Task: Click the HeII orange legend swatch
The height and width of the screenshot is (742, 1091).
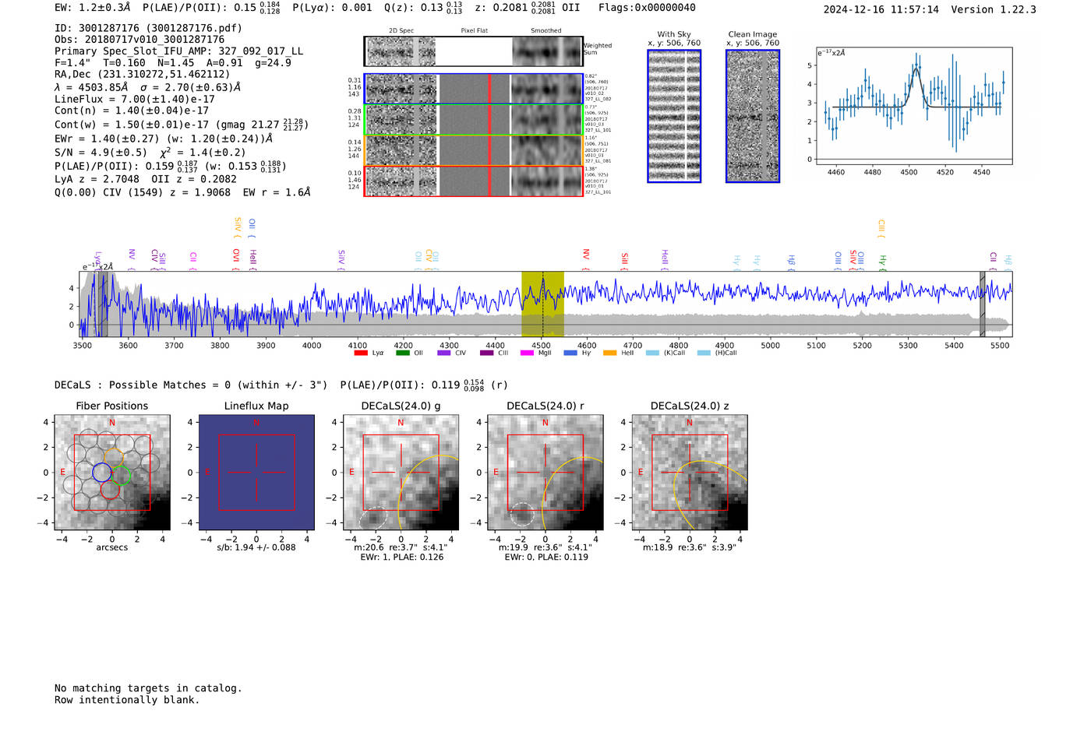Action: tap(609, 353)
